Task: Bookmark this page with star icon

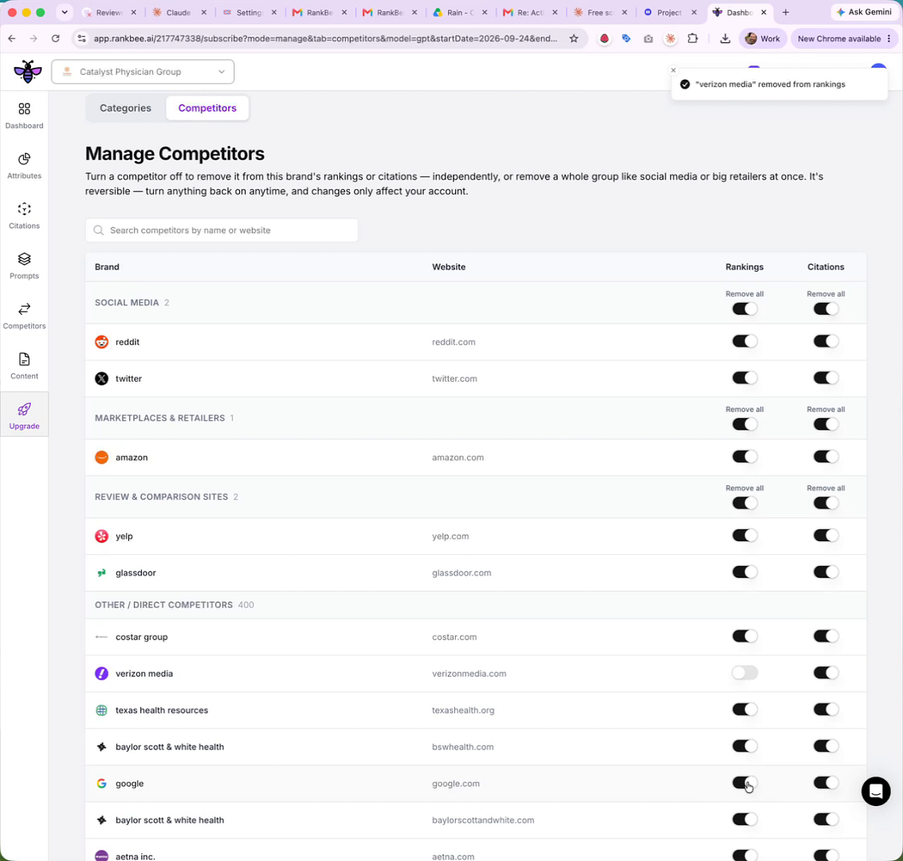Action: [x=574, y=38]
